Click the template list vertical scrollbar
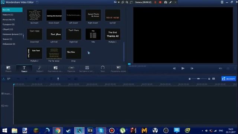This screenshot has width=238, height=134. [x=124, y=52]
